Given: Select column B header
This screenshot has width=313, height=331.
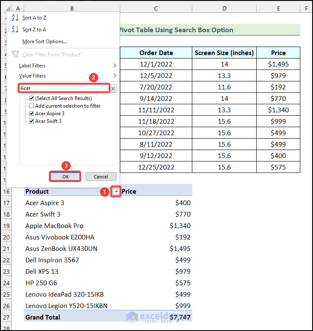Looking at the screenshot, I should tap(72, 8).
